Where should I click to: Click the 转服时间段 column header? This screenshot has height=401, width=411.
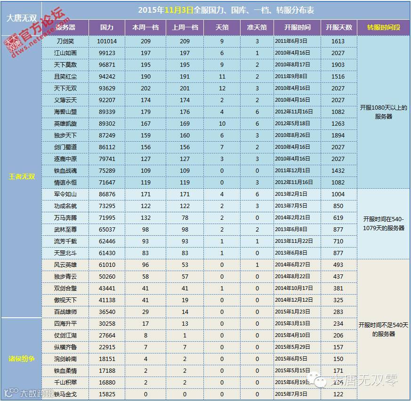(384, 27)
